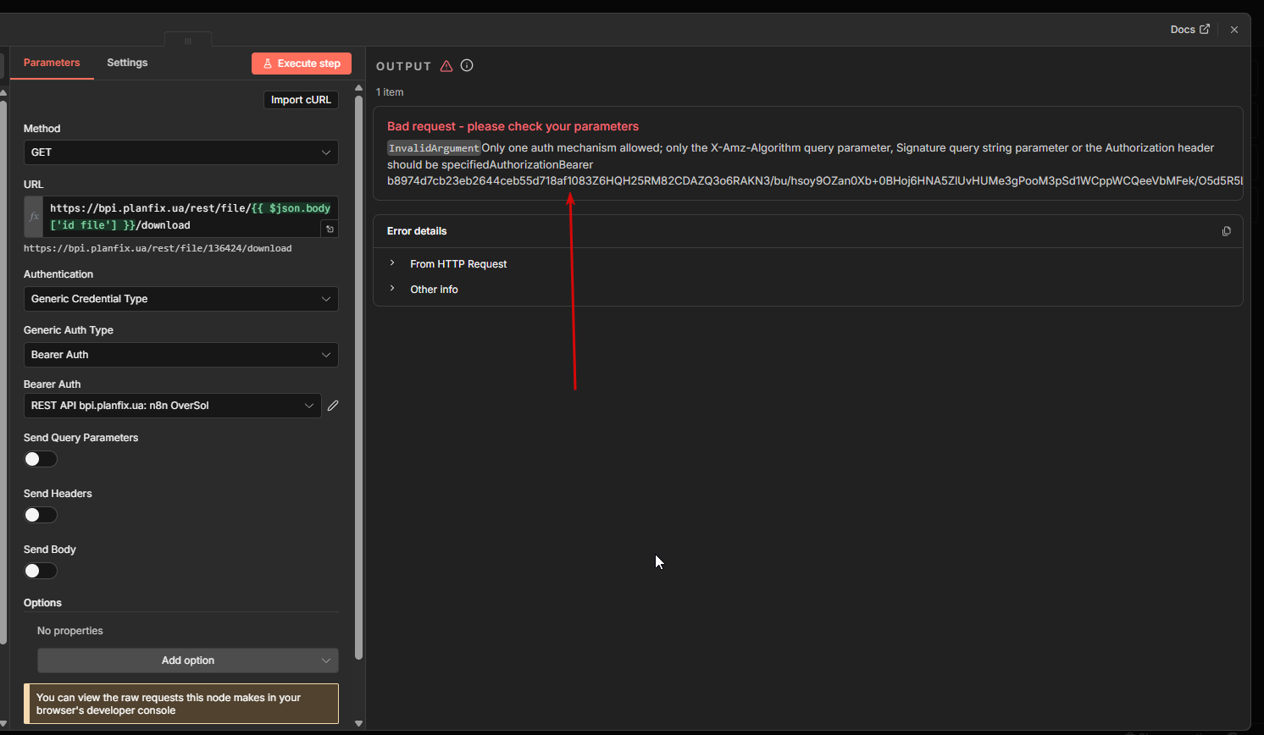Viewport: 1264px width, 735px height.
Task: Open the Add option dropdown
Action: pos(188,660)
